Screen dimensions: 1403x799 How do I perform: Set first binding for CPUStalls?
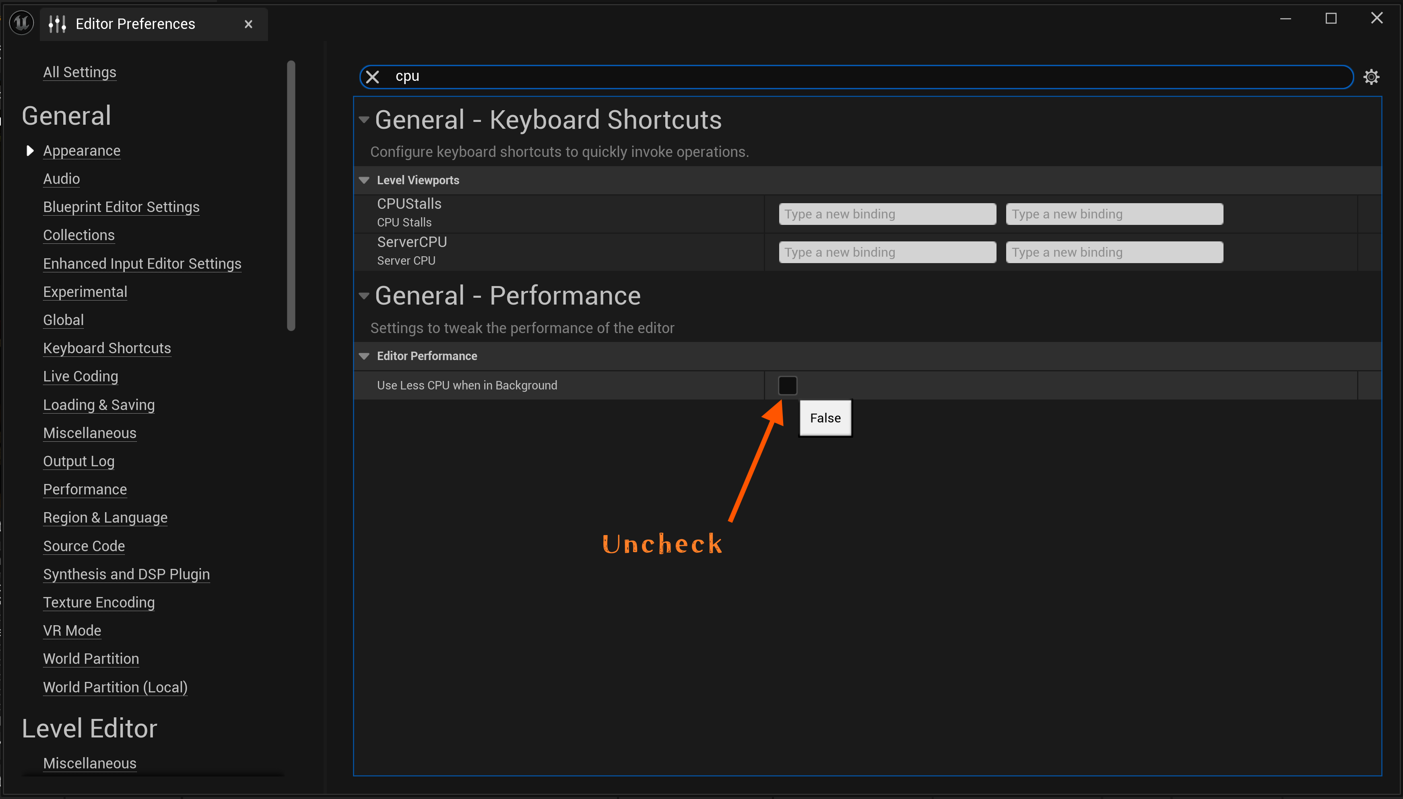pos(887,214)
